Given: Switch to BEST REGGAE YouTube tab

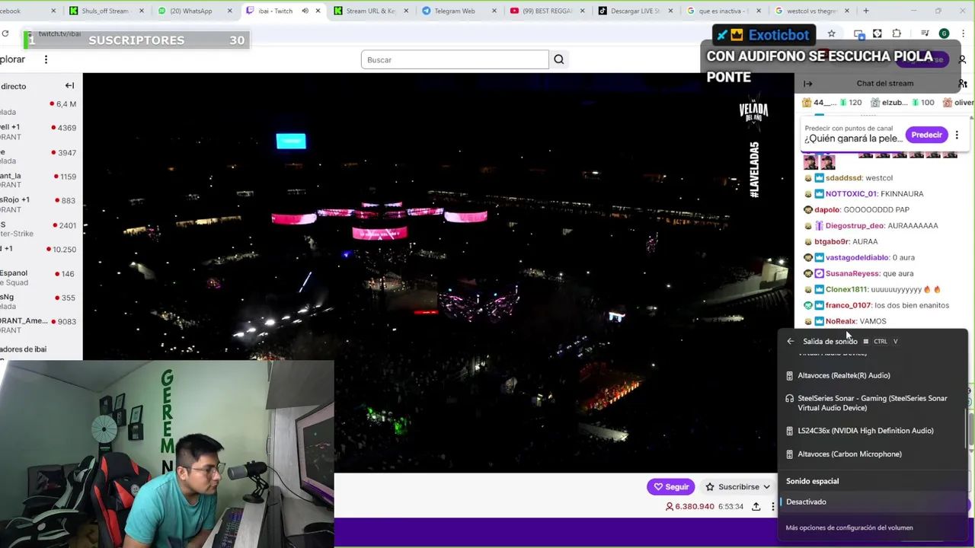Looking at the screenshot, I should (547, 11).
